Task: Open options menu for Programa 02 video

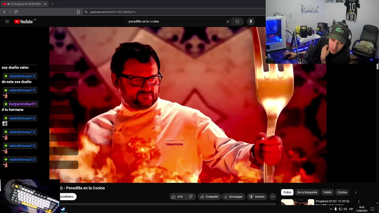Action: click(x=359, y=202)
